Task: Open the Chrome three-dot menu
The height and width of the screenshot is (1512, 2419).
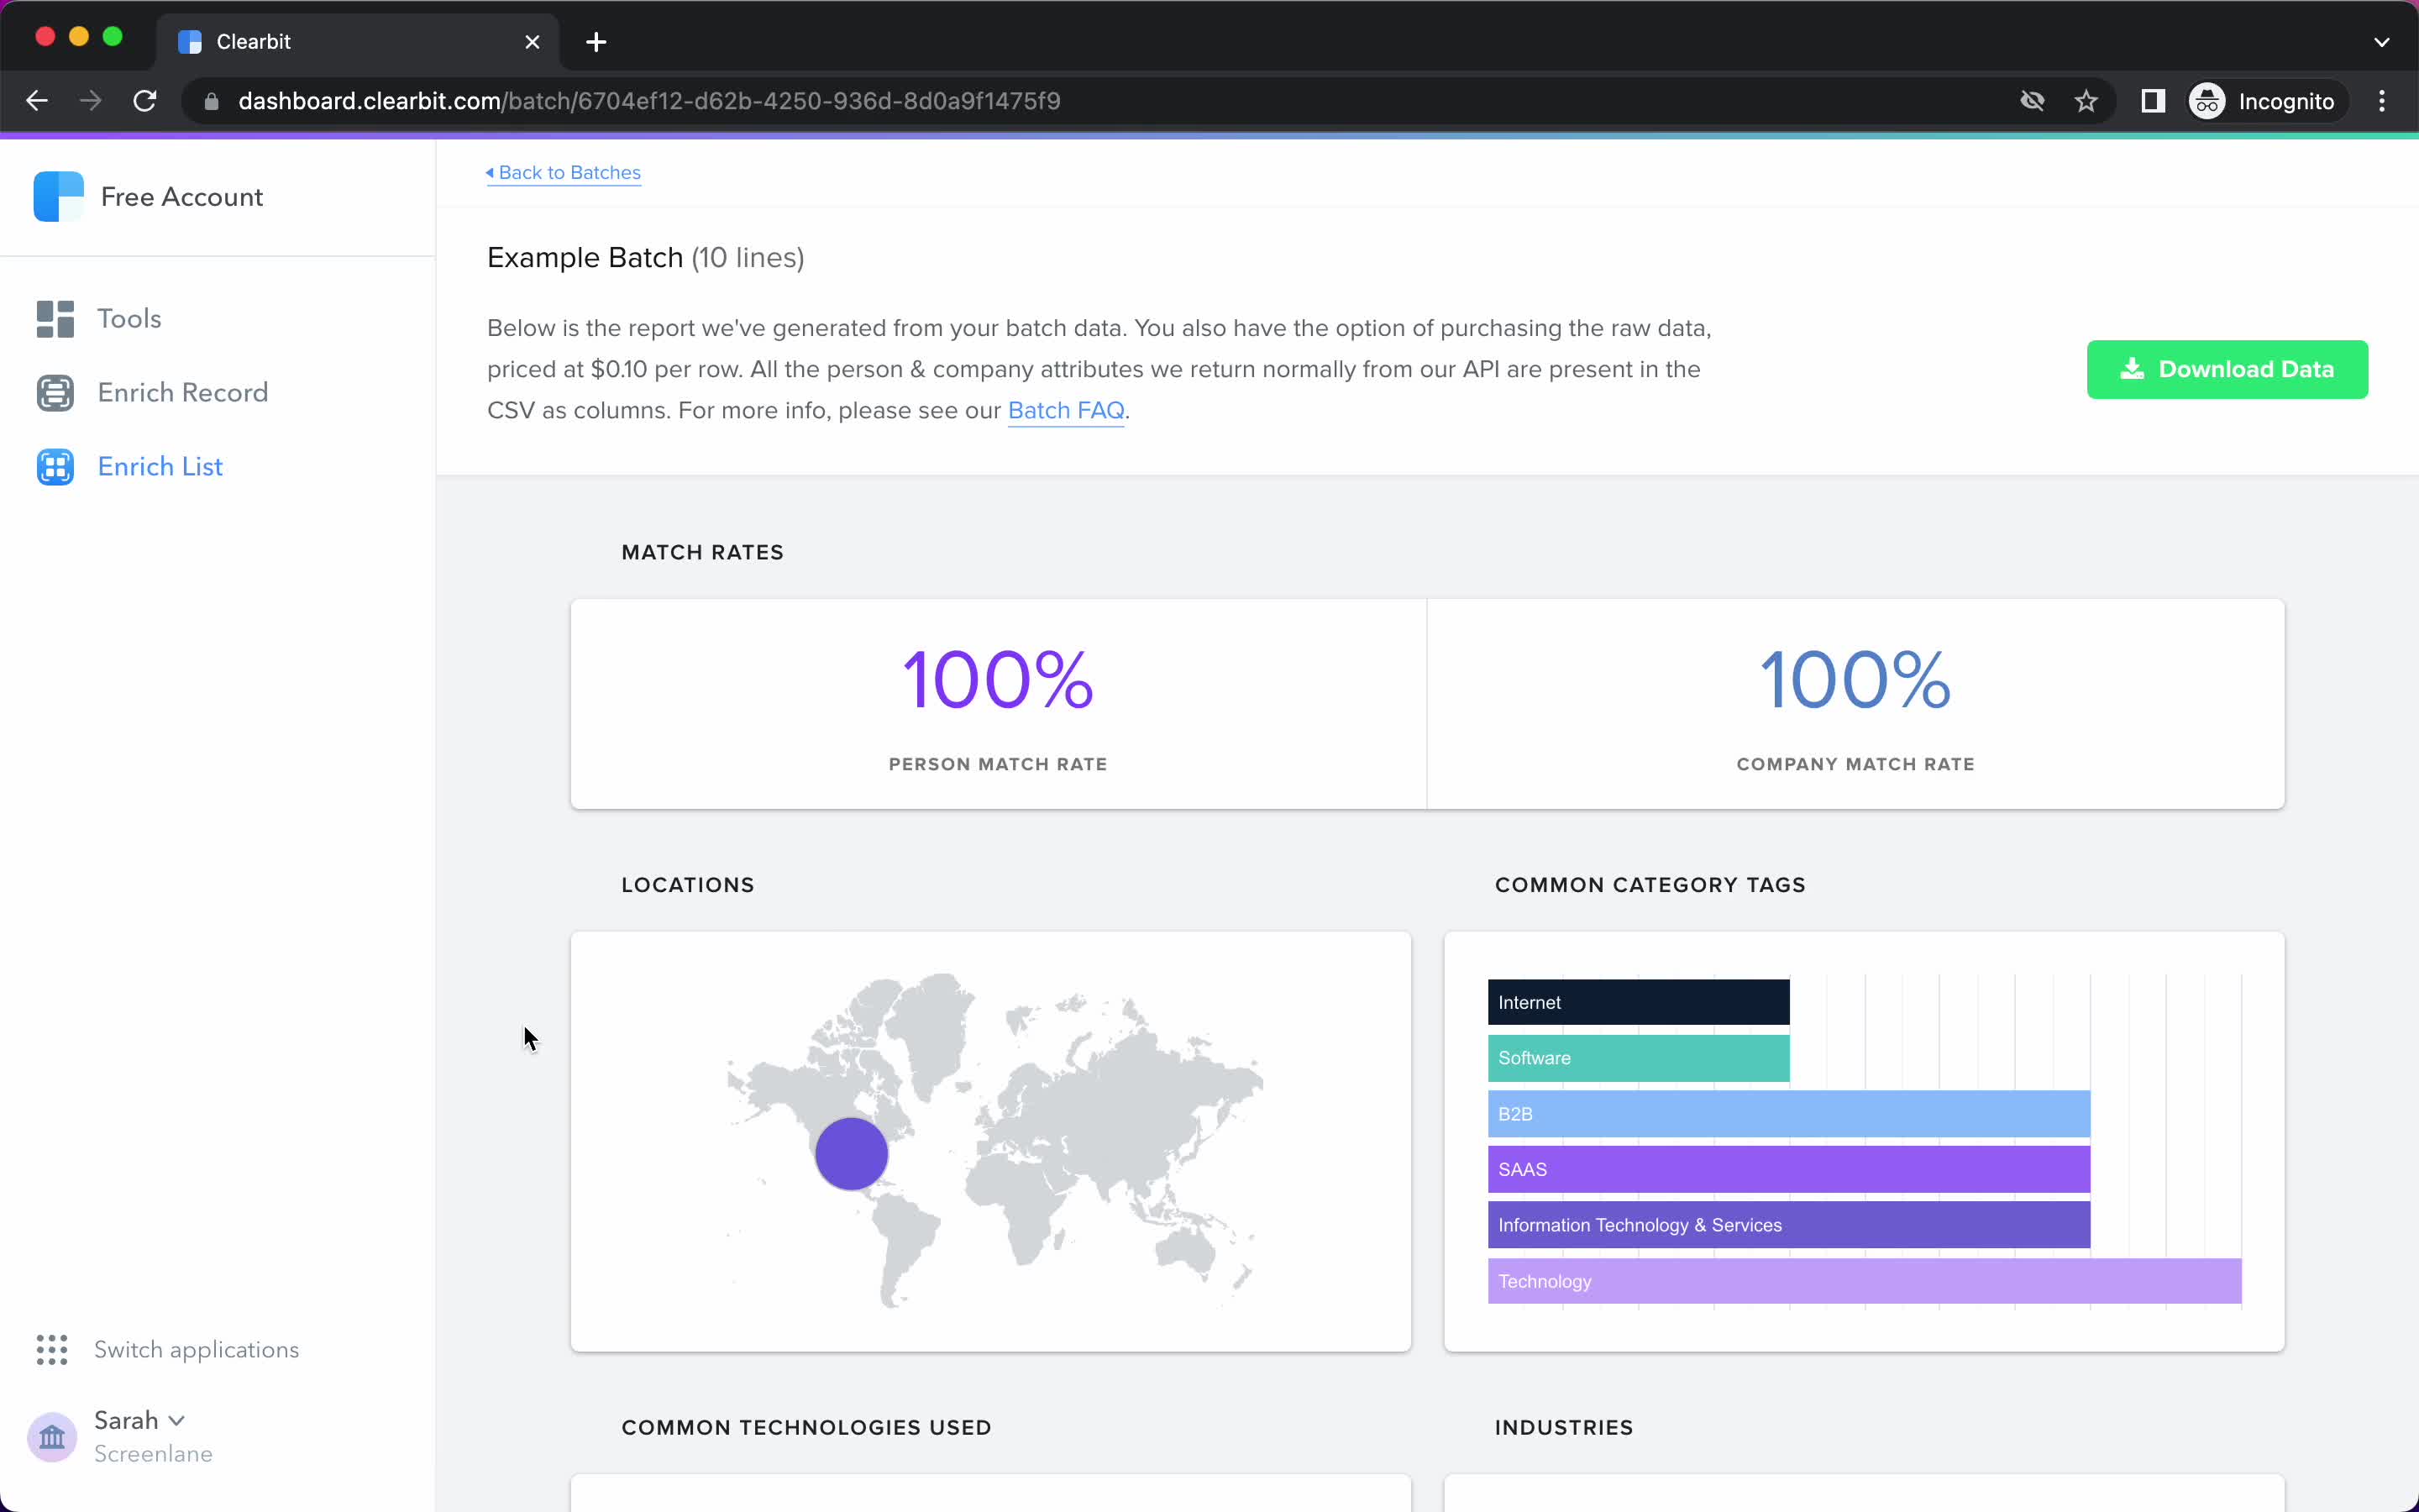Action: pos(2382,101)
